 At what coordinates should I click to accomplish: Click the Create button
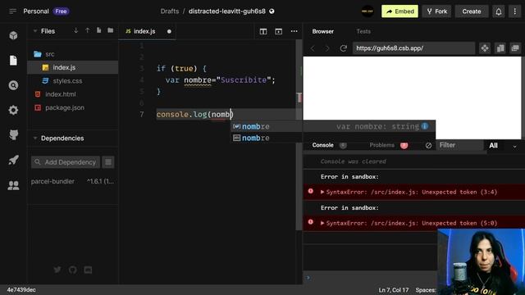tap(472, 11)
